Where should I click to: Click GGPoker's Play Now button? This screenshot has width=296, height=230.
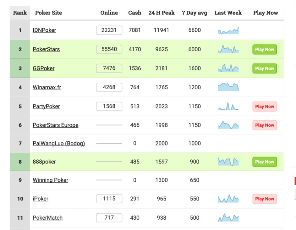point(265,68)
